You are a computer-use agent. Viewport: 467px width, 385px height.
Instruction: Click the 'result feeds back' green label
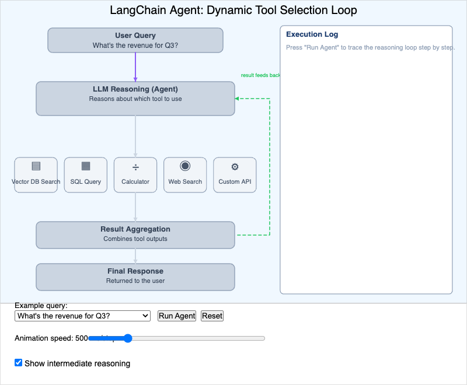coord(260,75)
